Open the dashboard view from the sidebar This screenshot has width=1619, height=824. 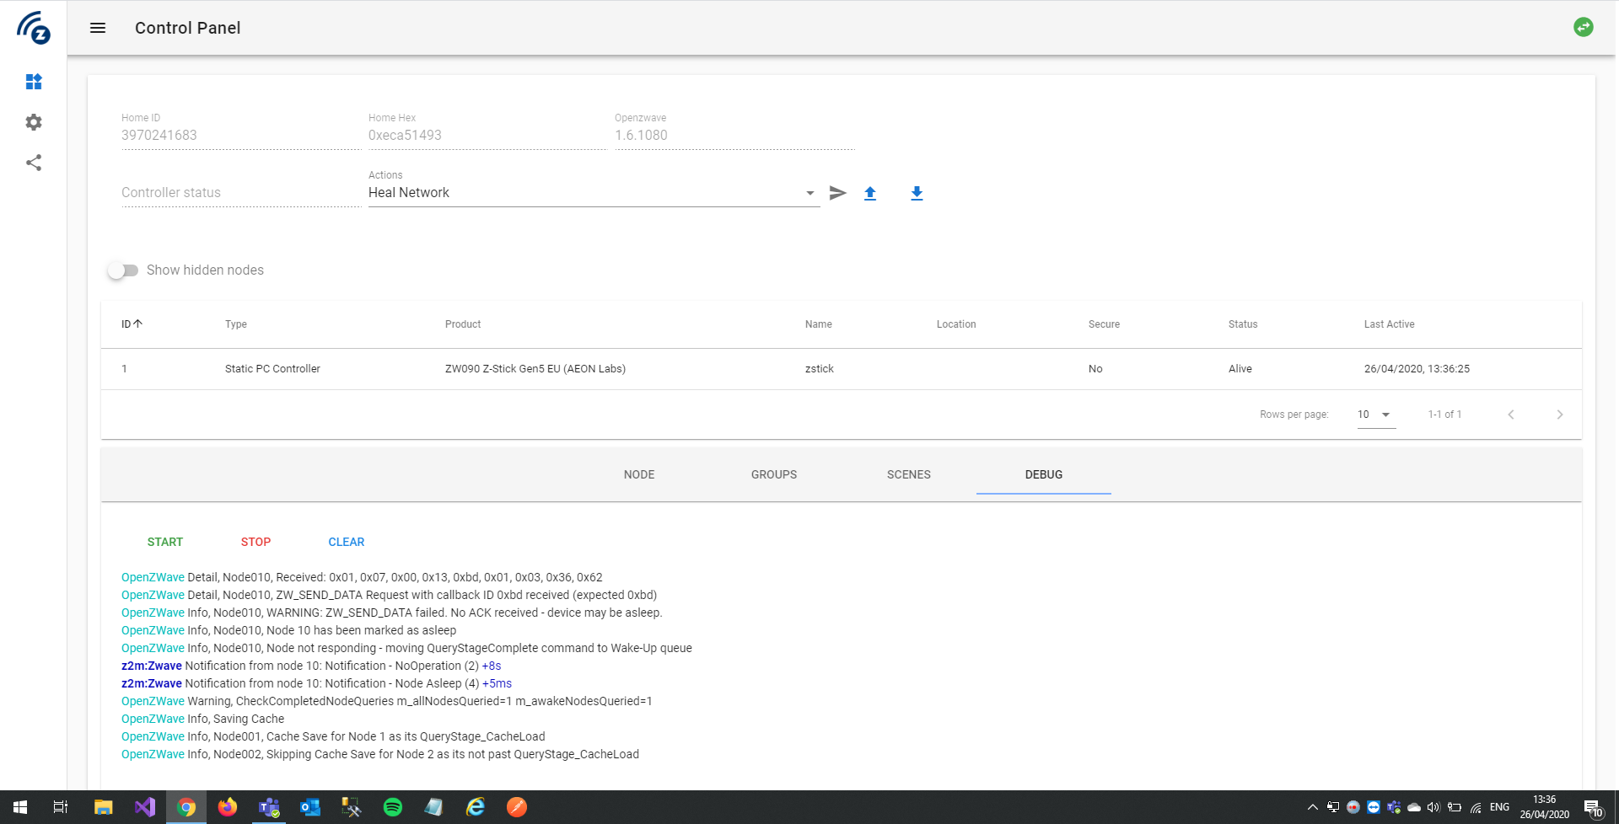34,82
